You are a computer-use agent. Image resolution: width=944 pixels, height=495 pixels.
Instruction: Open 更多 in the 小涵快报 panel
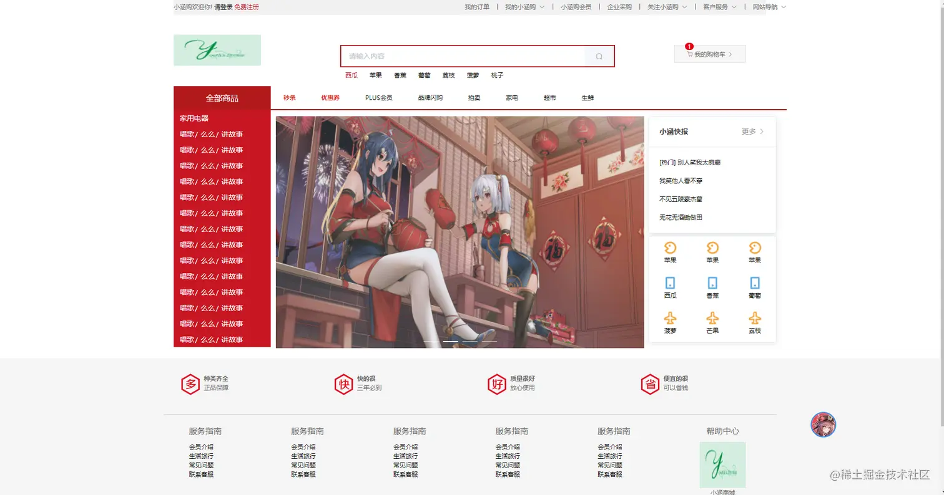click(752, 132)
